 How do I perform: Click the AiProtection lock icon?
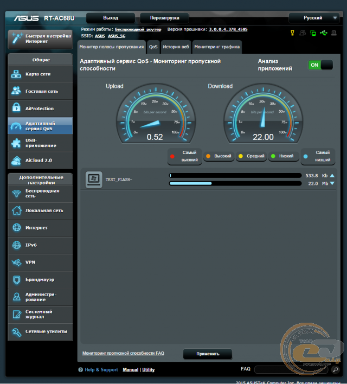(x=16, y=107)
